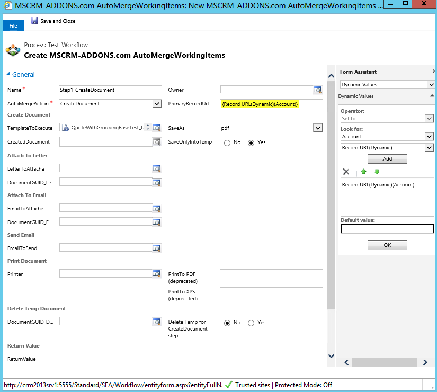This screenshot has height=392, width=437.
Task: Click the ReturnValue text area
Action: tap(191, 360)
